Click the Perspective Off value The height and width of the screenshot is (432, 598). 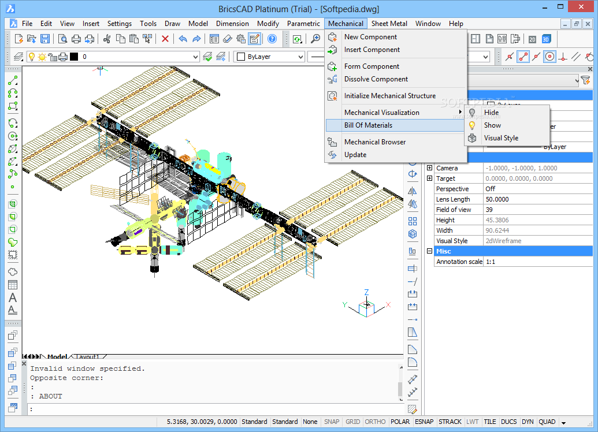click(538, 189)
